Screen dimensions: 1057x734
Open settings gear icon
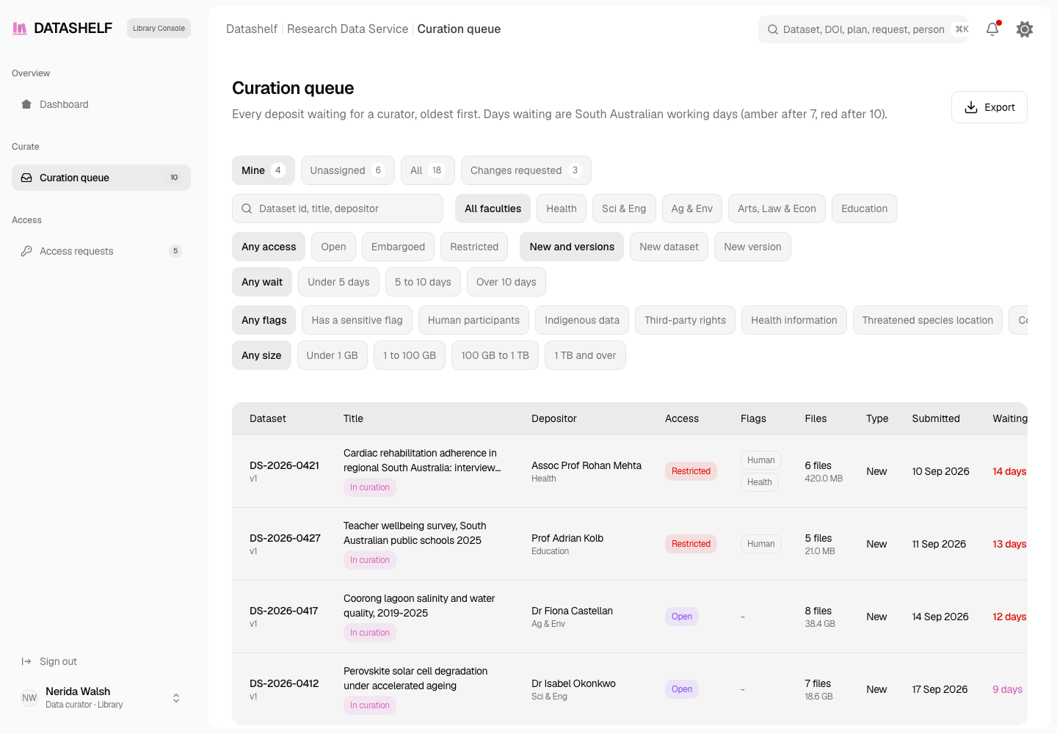pos(1025,29)
